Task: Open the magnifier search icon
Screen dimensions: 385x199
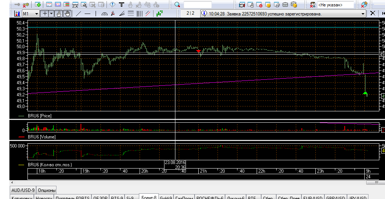Action: (177, 5)
